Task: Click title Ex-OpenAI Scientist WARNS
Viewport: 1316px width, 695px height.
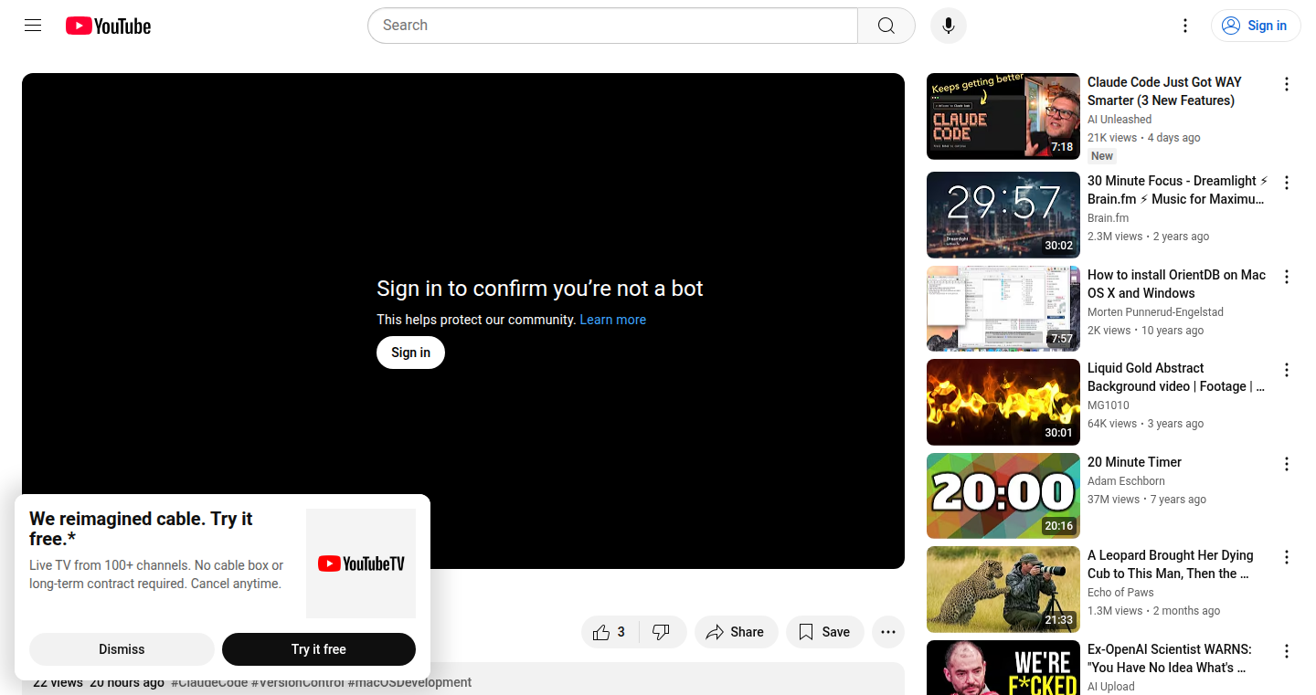Action: (1170, 658)
